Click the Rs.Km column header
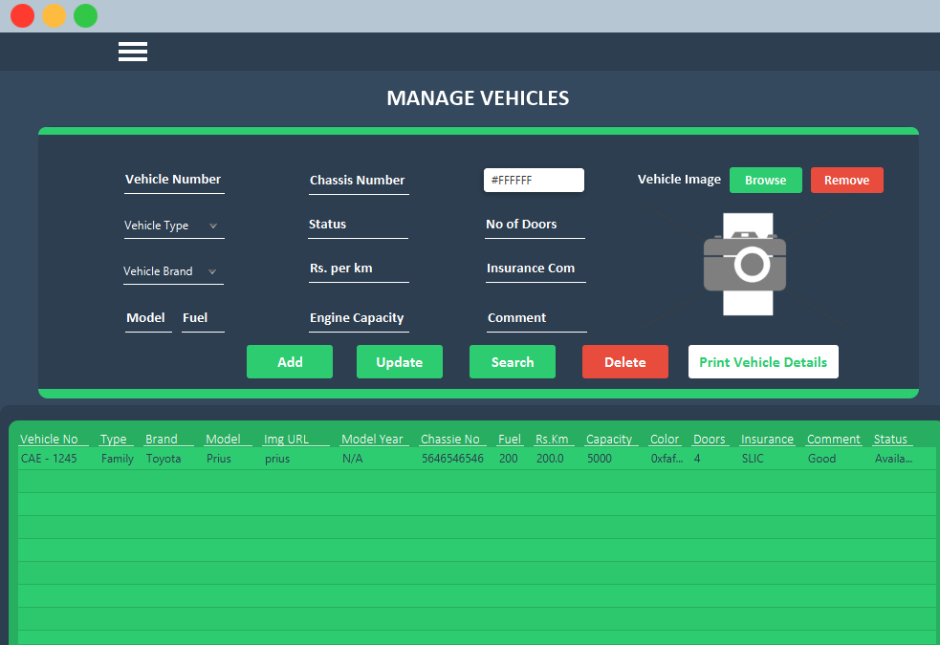The height and width of the screenshot is (645, 940). click(x=552, y=439)
